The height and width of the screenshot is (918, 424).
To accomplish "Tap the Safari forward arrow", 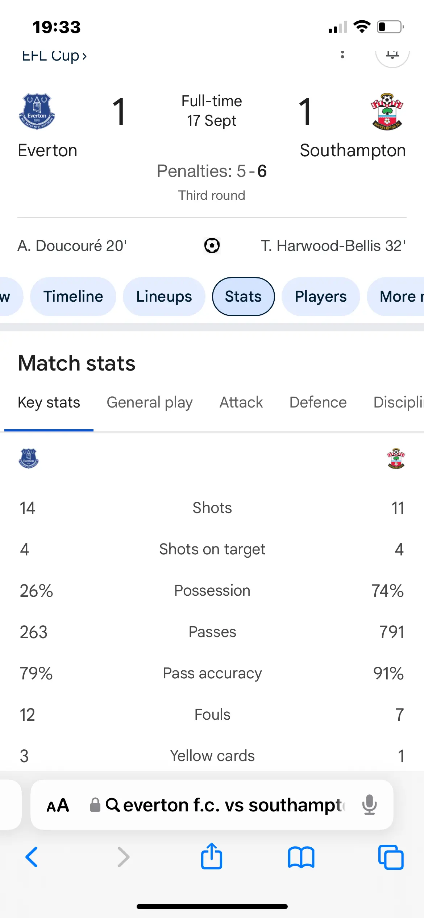I will pos(123,857).
